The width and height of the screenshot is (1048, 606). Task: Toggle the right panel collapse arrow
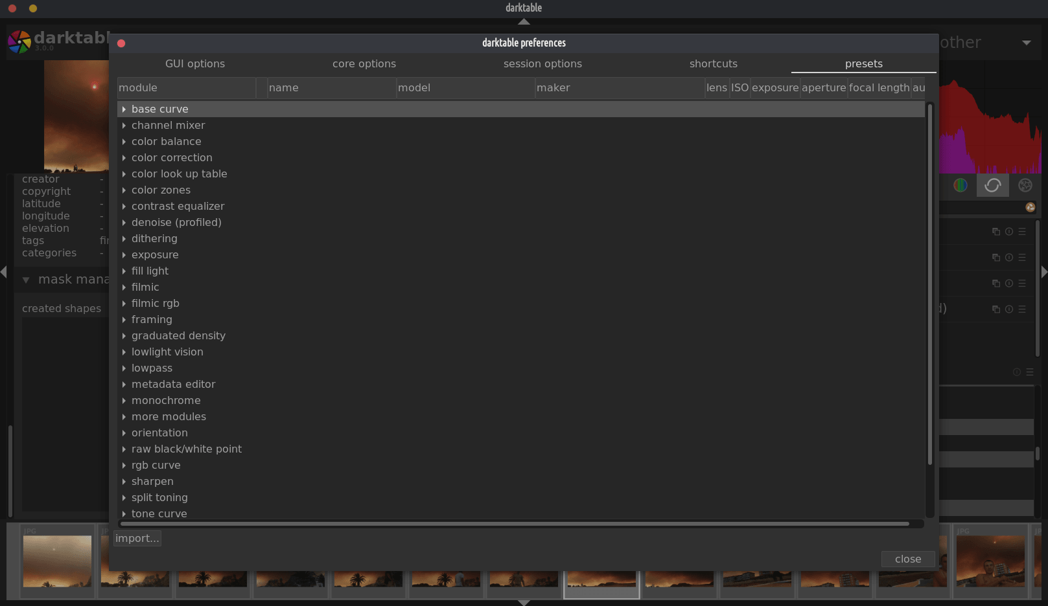[1044, 273]
